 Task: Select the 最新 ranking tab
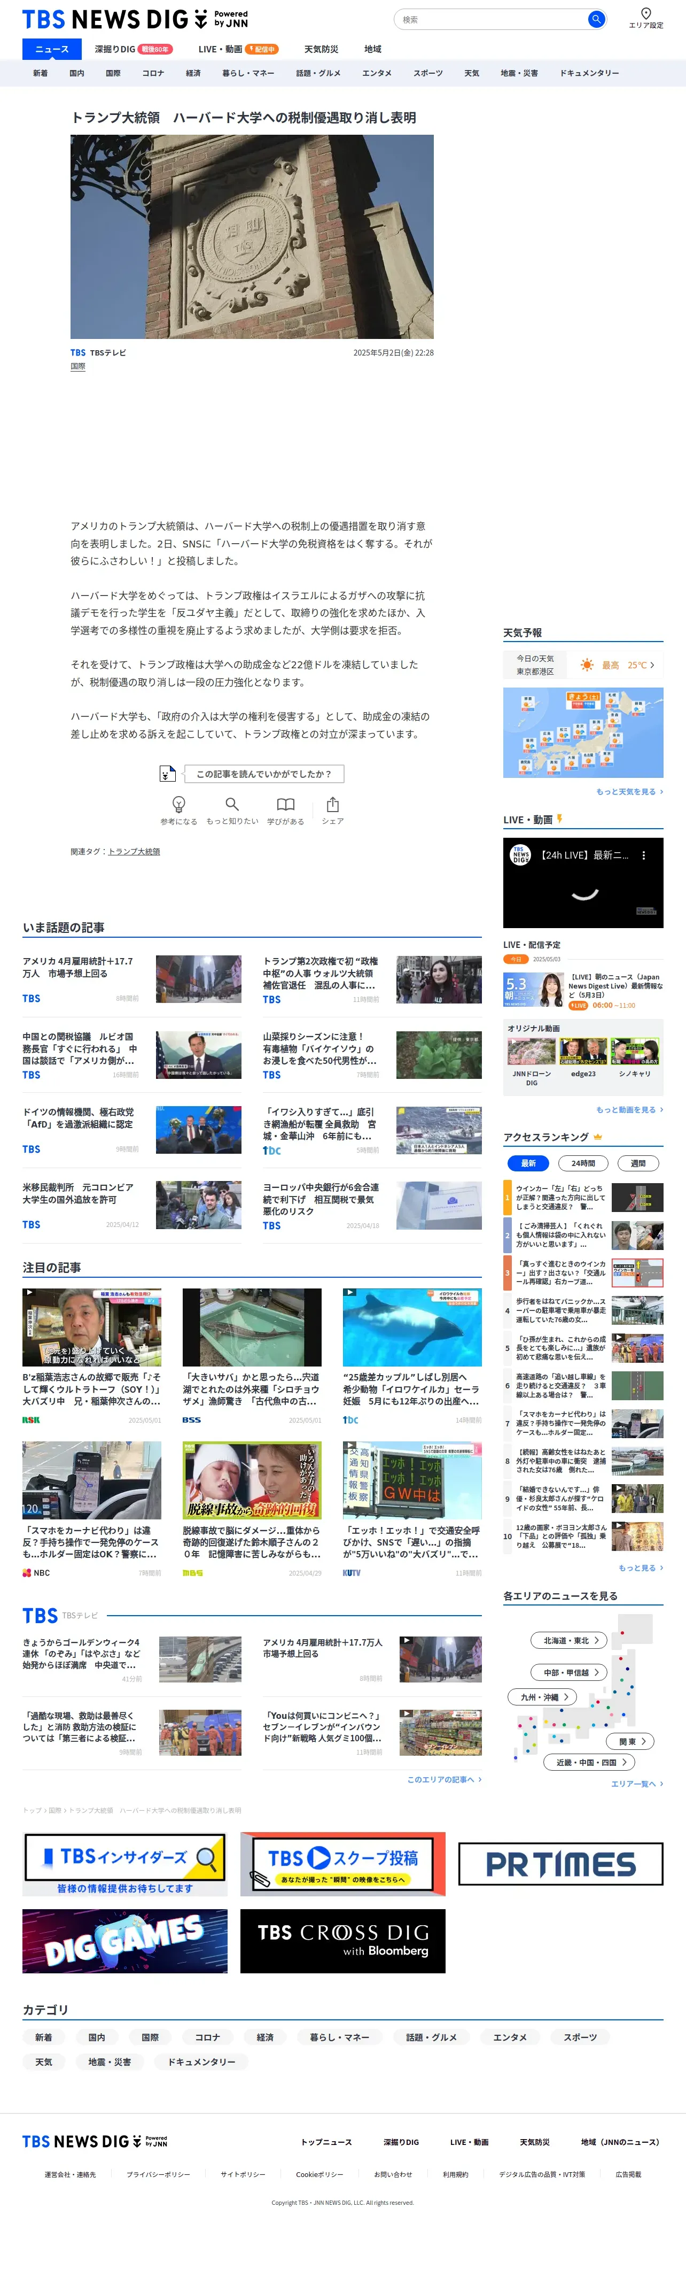528,1163
